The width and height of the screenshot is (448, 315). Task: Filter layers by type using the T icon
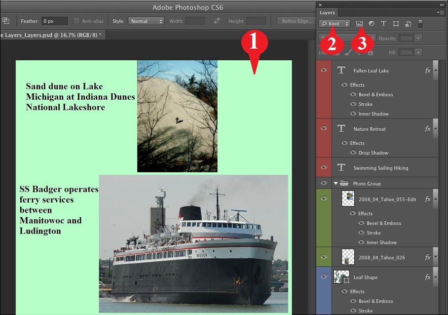[384, 23]
